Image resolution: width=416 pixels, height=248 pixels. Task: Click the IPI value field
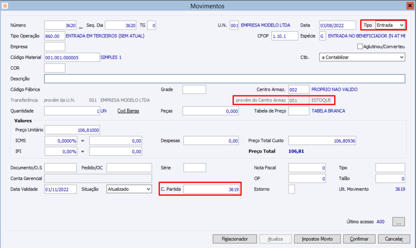(115, 151)
